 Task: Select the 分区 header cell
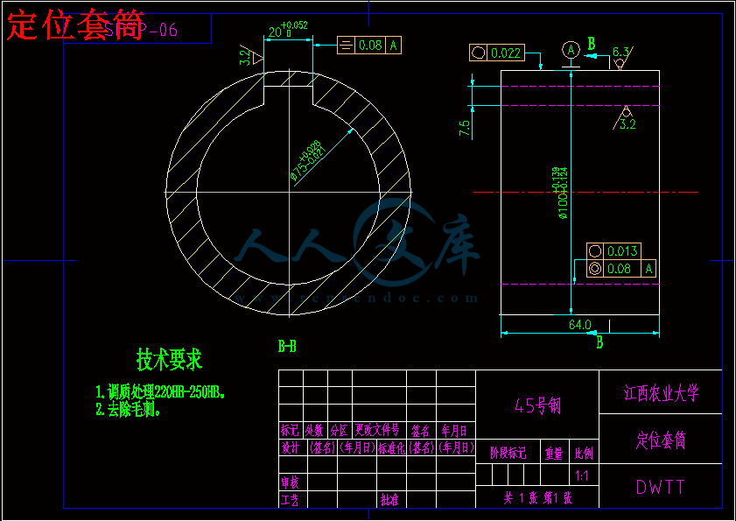[x=340, y=430]
